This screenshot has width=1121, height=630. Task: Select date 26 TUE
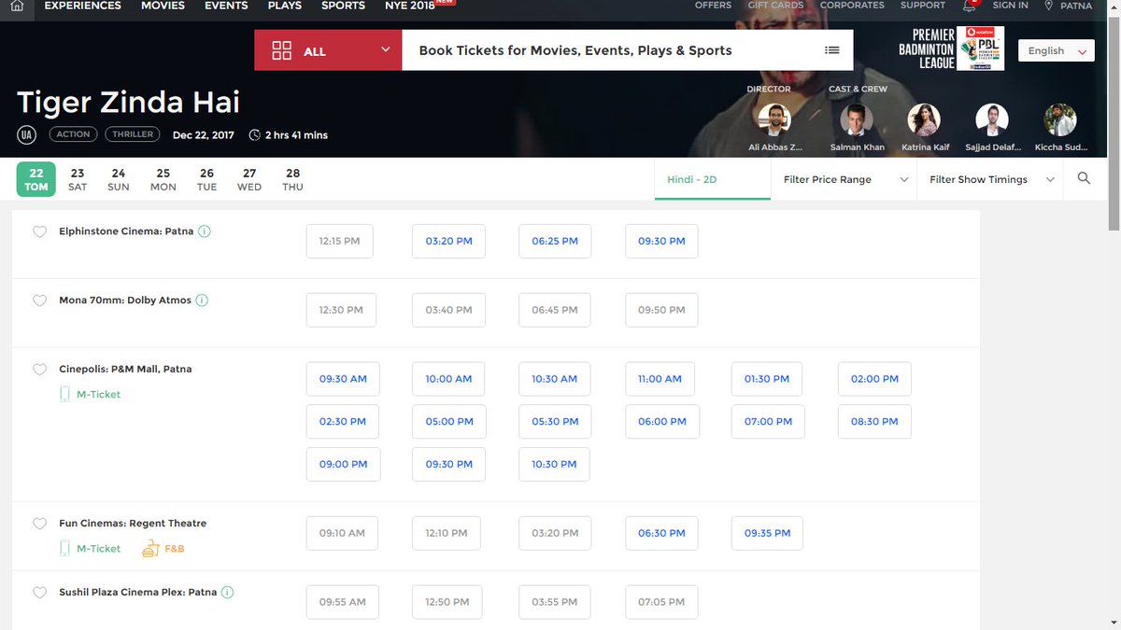[206, 179]
